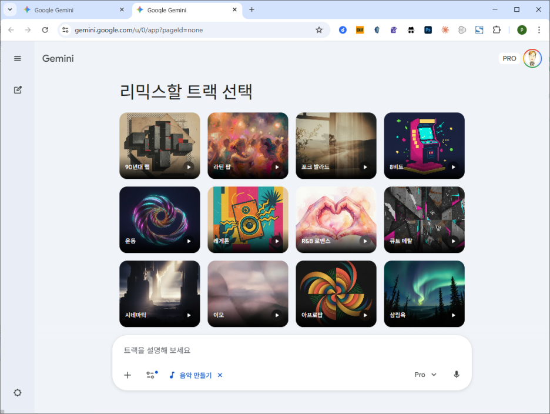Switch to the first Google Gemini tab
The height and width of the screenshot is (414, 550).
(73, 10)
